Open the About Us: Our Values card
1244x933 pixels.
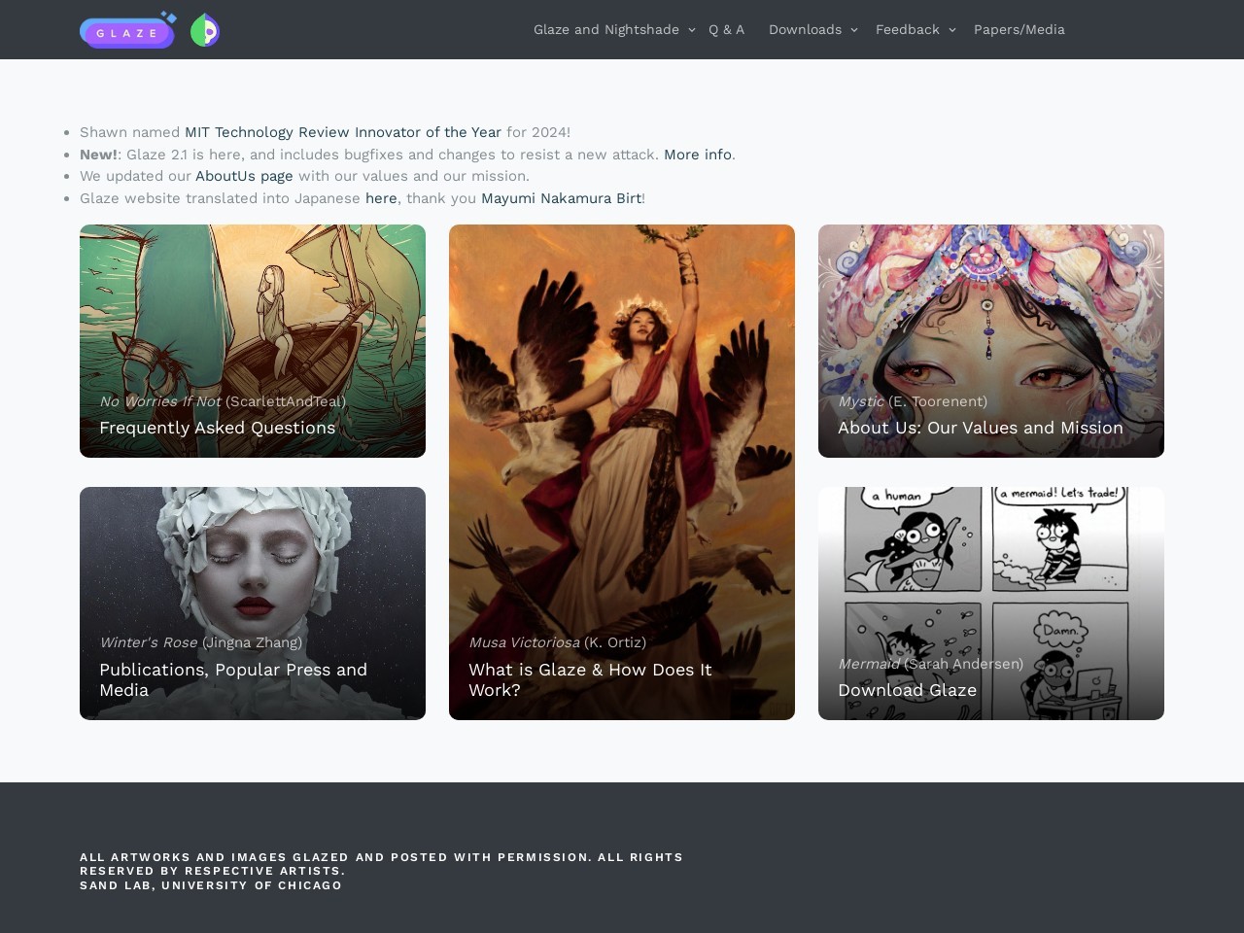click(x=991, y=341)
